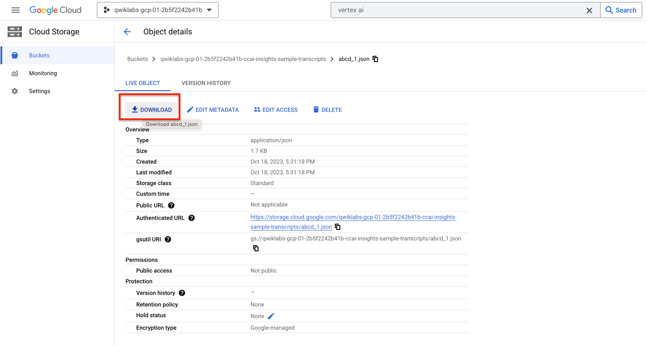Click EDIT METADATA
The width and height of the screenshot is (647, 346).
point(213,110)
